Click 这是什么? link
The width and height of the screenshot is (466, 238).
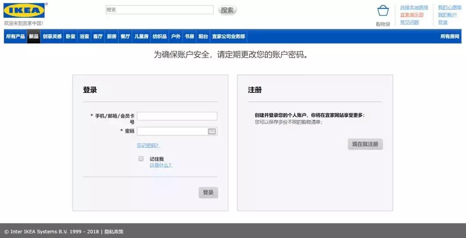161,165
